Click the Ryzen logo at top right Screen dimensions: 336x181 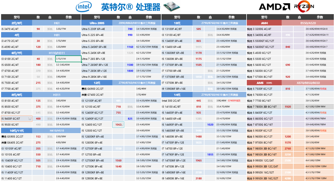[x=304, y=7]
